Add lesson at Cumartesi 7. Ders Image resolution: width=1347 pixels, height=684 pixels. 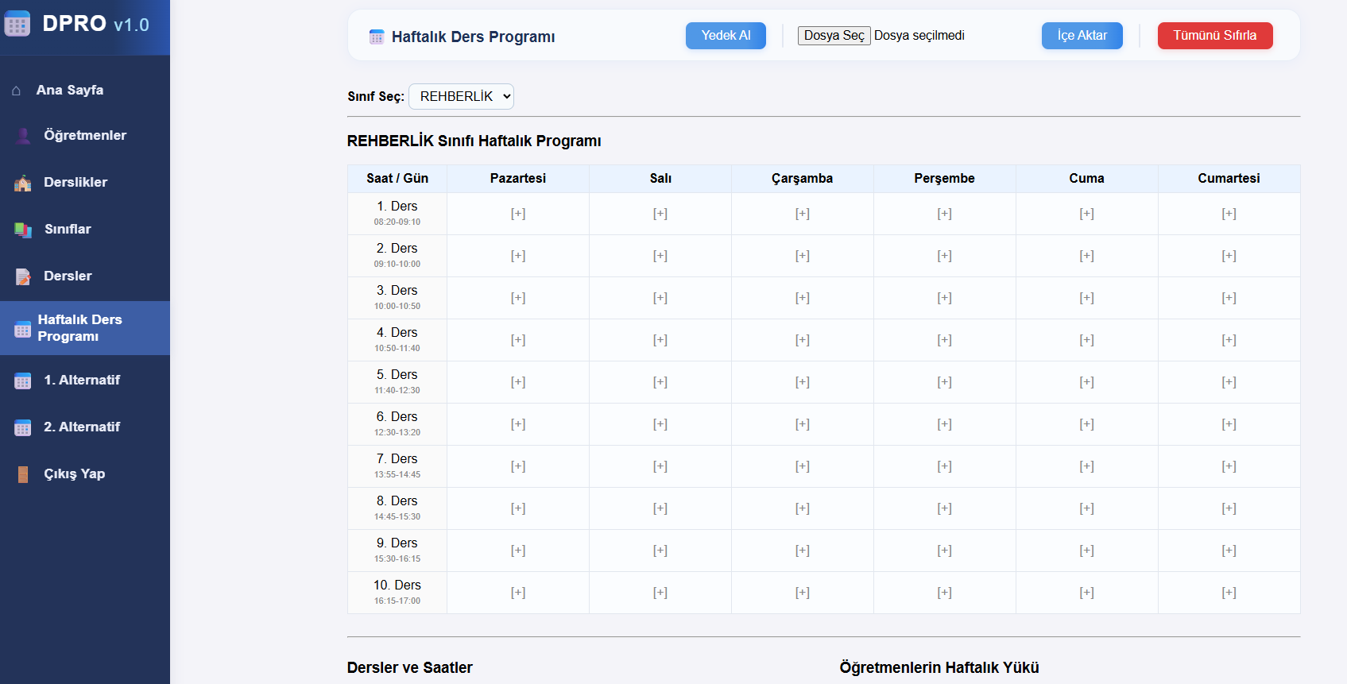coord(1229,466)
